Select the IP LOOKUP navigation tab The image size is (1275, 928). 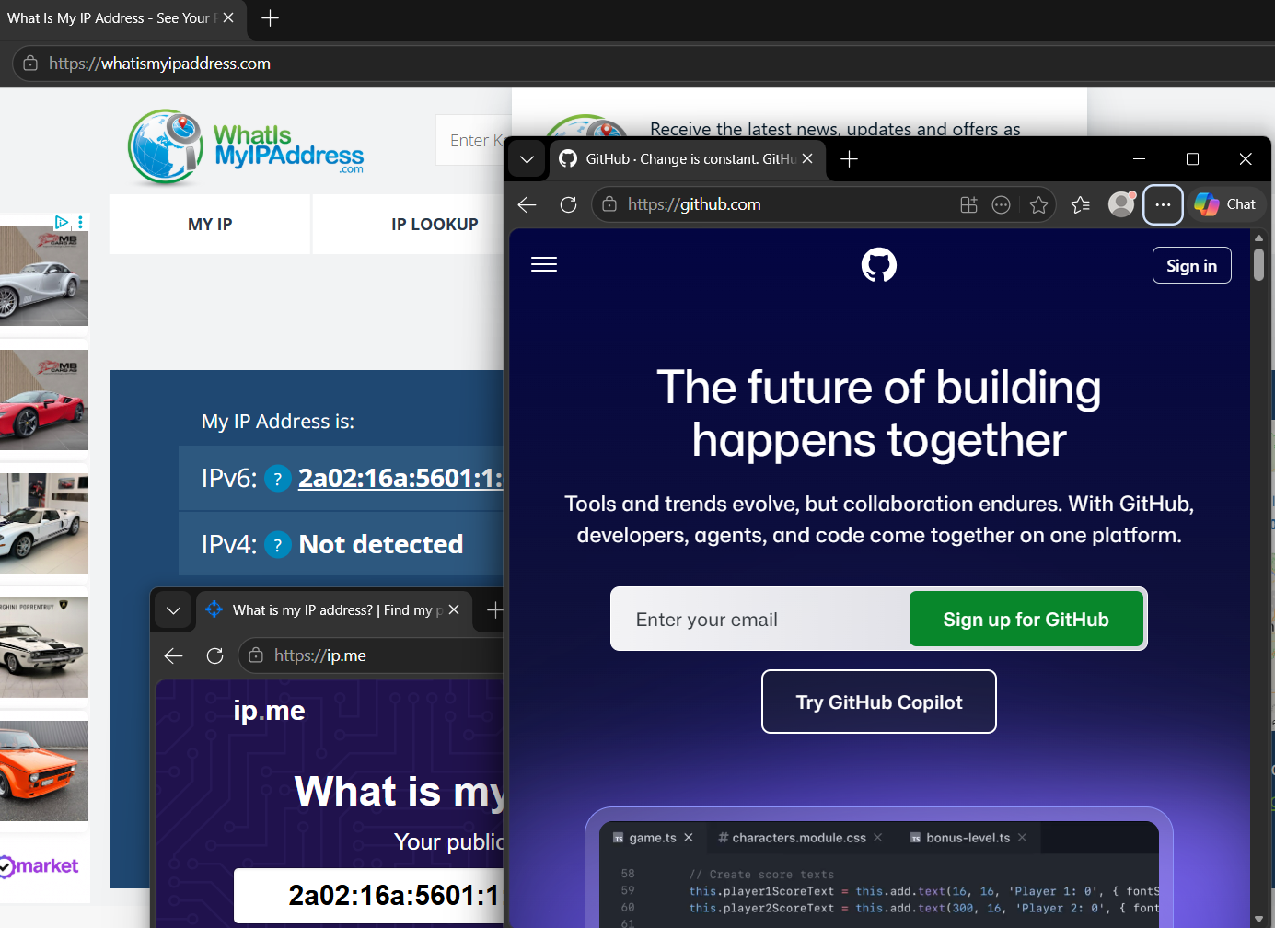pos(435,225)
